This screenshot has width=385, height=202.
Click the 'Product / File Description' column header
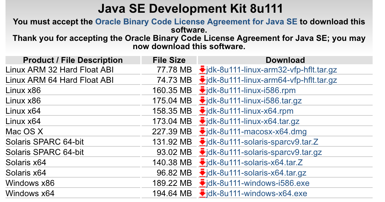pyautogui.click(x=73, y=60)
